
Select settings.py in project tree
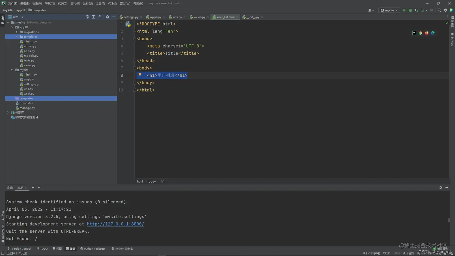31,84
